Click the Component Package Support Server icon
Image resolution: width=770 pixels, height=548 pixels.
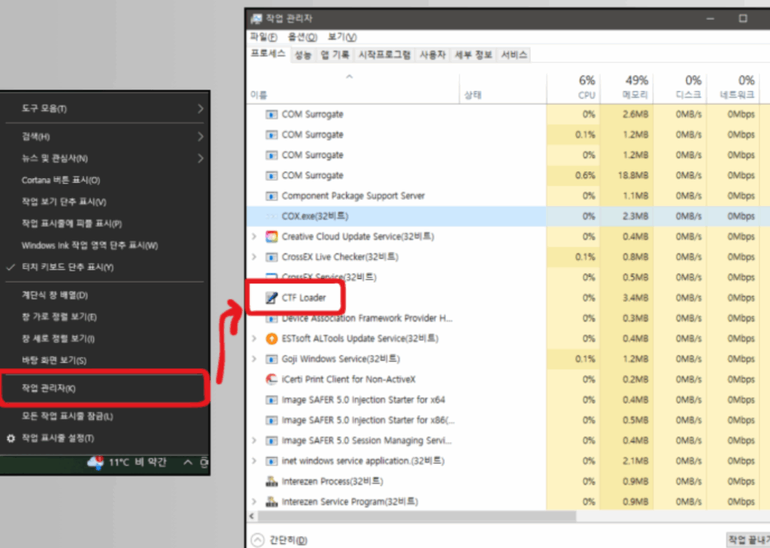[x=271, y=196]
